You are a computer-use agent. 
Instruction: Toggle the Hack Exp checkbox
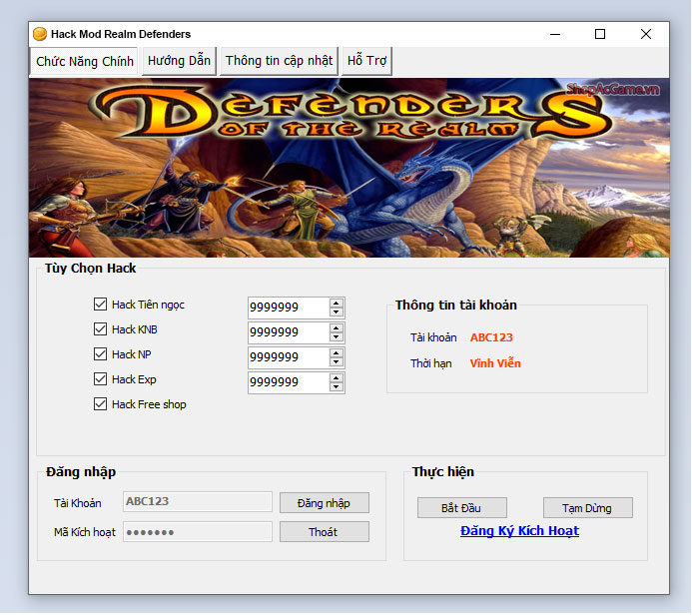(100, 379)
